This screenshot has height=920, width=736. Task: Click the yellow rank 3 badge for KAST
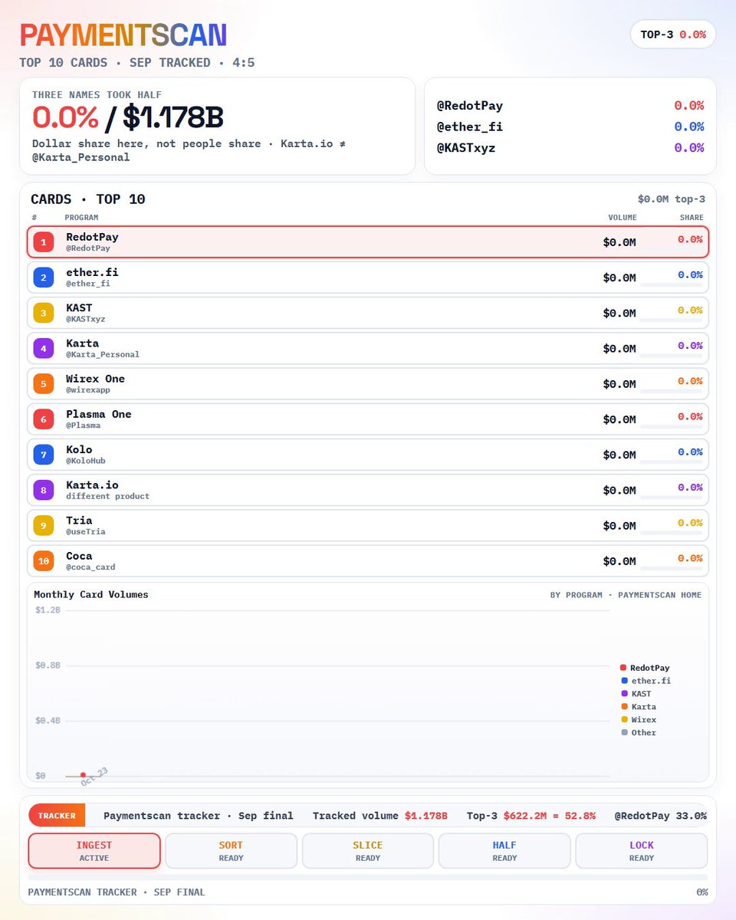[44, 313]
